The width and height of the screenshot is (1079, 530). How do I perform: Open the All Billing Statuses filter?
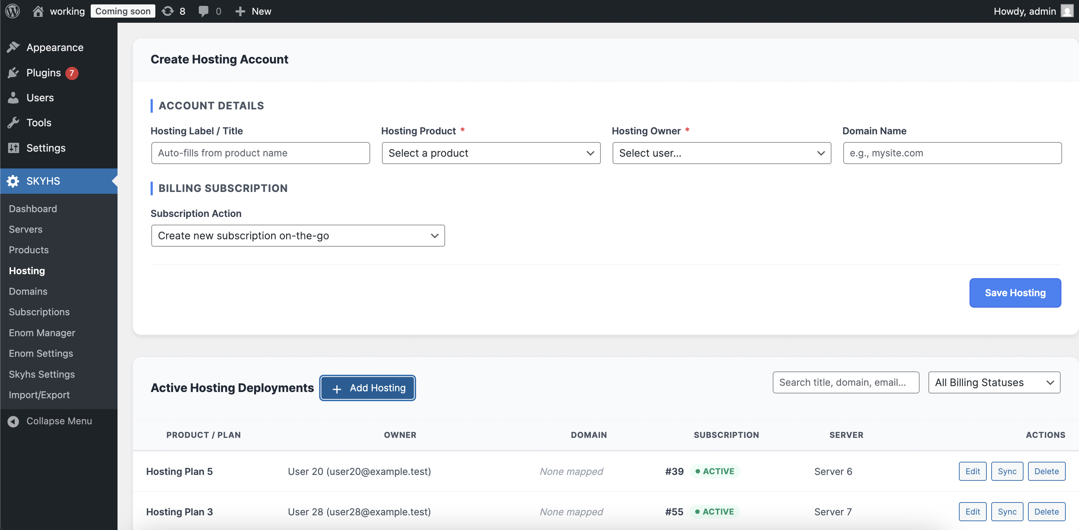994,383
